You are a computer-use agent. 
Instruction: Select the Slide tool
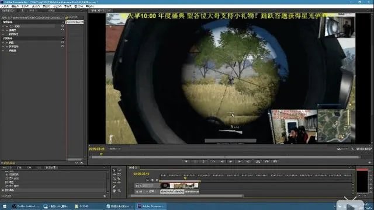(119, 183)
